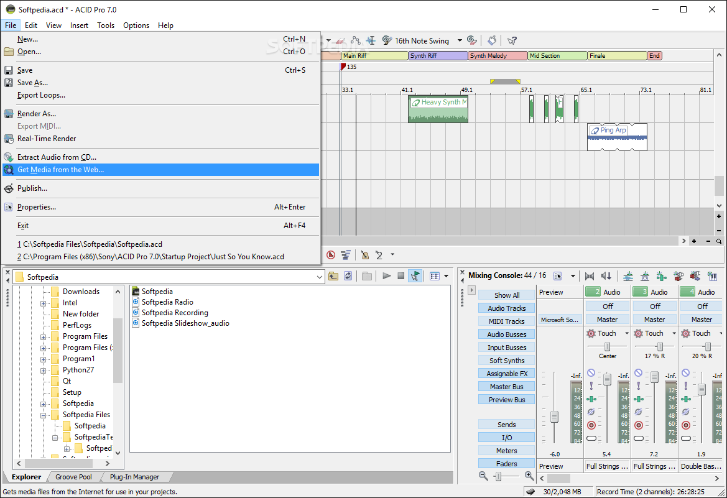Click channel 2 pan slider labeled Center
The image size is (727, 498).
[x=607, y=346]
